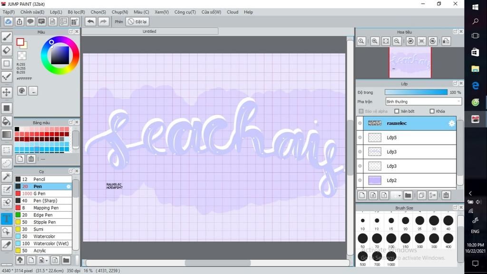Open new layer type dropdown arrow
The height and width of the screenshot is (274, 487).
click(x=399, y=196)
